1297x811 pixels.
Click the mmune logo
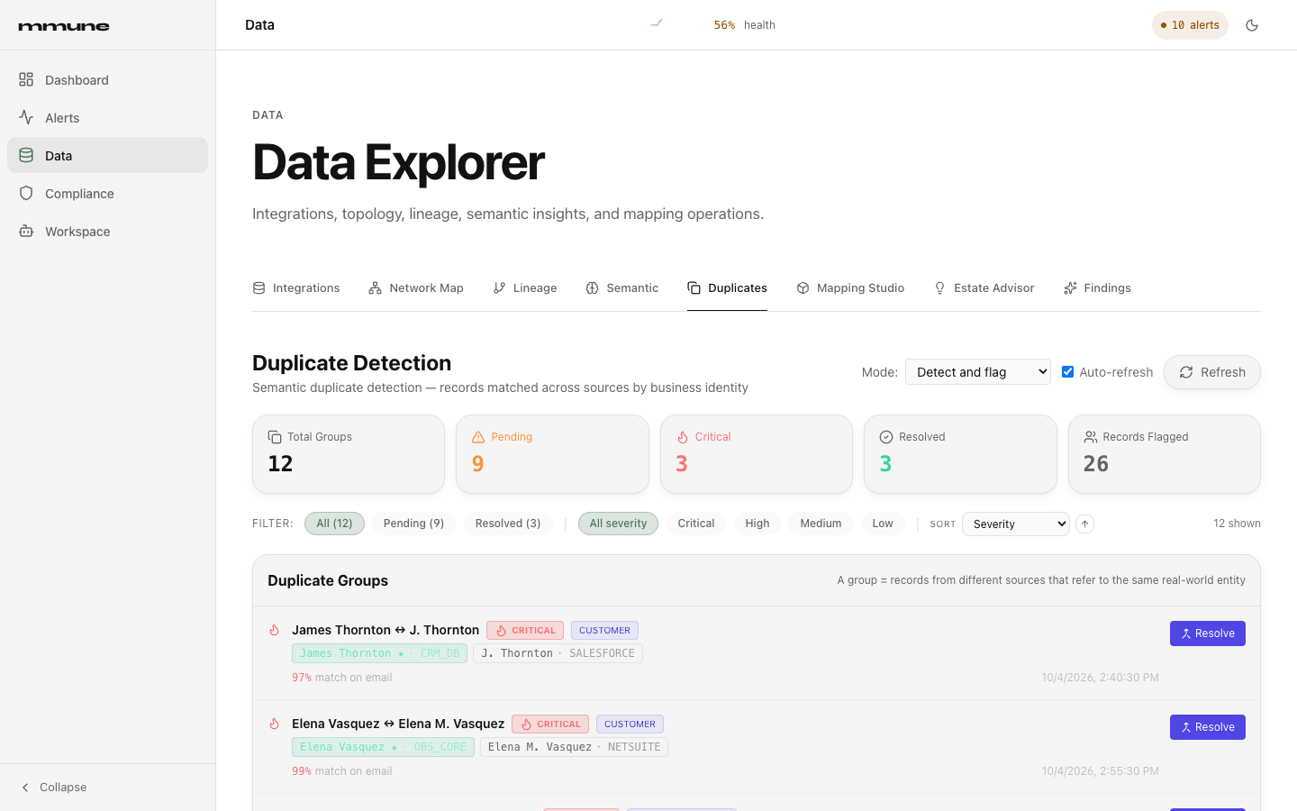(x=64, y=26)
